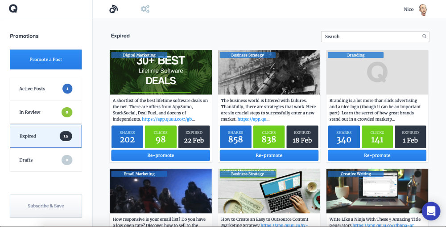
Task: Click Promote a Post button
Action: coord(46,60)
